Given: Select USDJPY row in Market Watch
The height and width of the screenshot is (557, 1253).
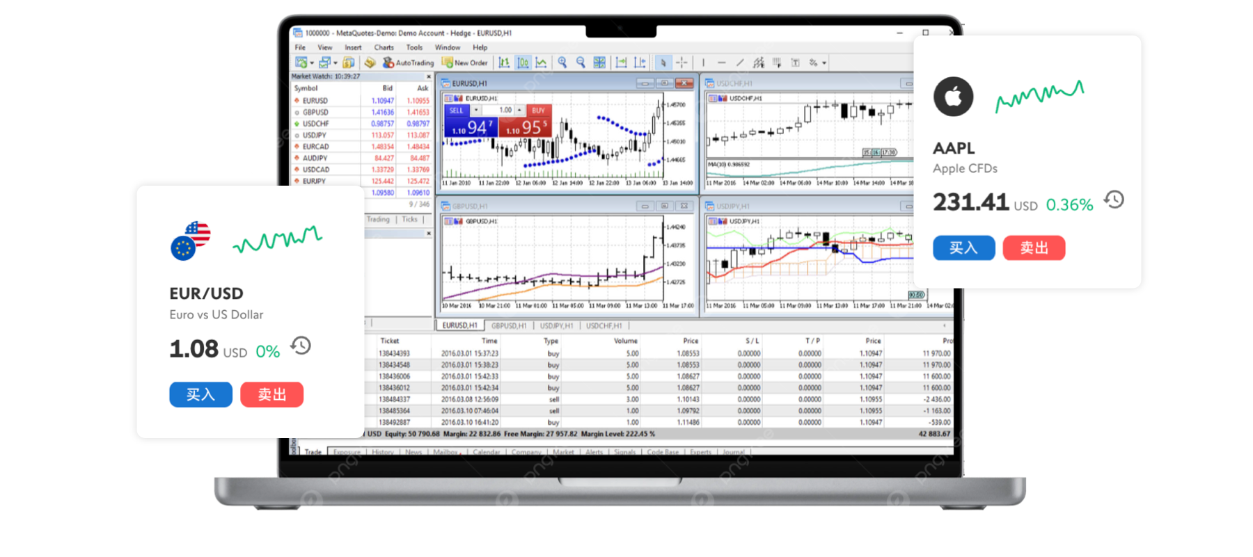Looking at the screenshot, I should (361, 135).
